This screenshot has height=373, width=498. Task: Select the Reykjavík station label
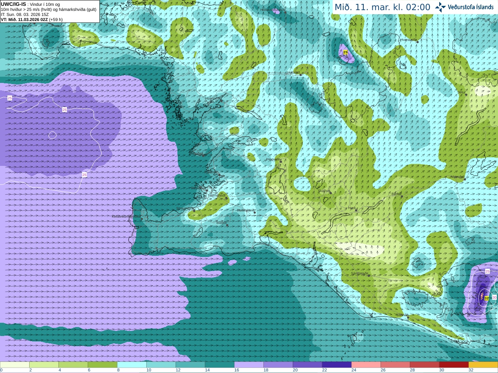pos(198,188)
